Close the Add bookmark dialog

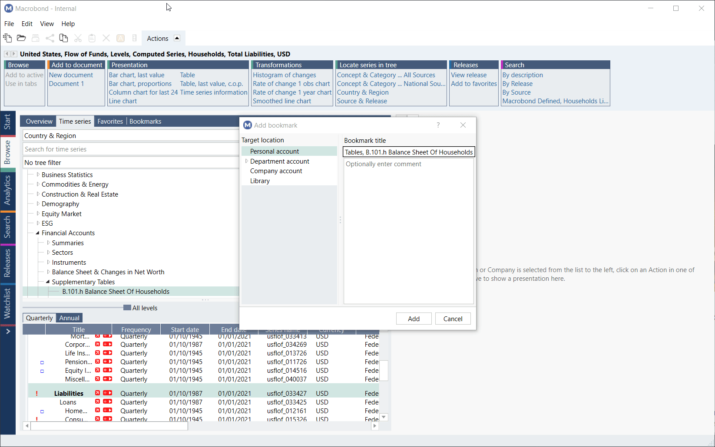tap(463, 125)
